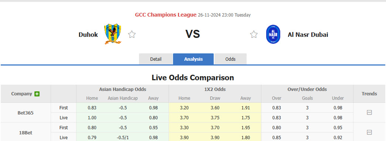The width and height of the screenshot is (386, 141).
Task: Click the Company column header
Action: [x=22, y=94]
